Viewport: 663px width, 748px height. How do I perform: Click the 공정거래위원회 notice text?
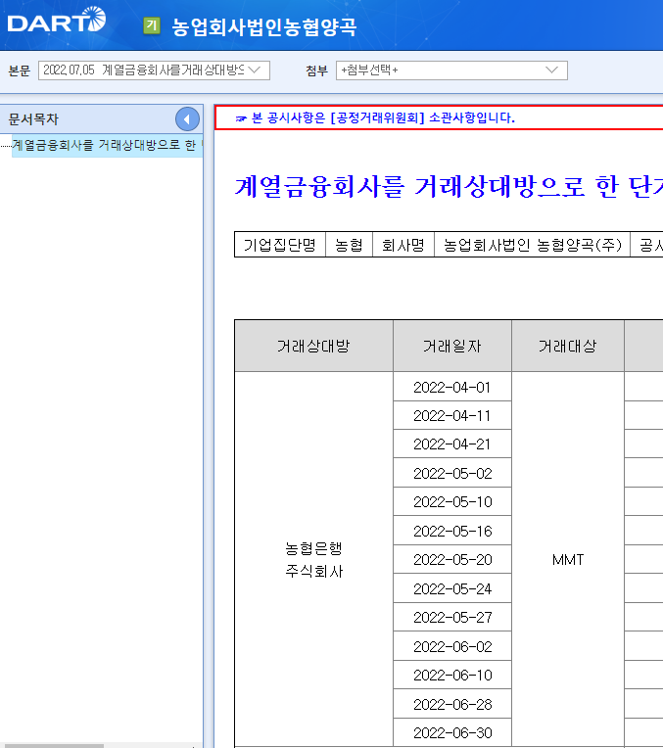coord(383,117)
